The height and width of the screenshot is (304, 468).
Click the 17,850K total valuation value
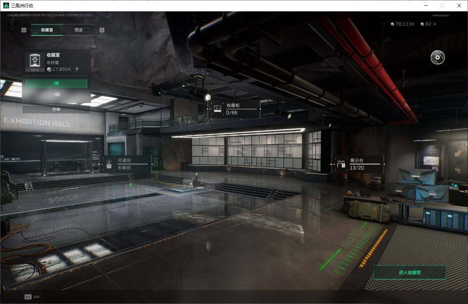[x=62, y=69]
